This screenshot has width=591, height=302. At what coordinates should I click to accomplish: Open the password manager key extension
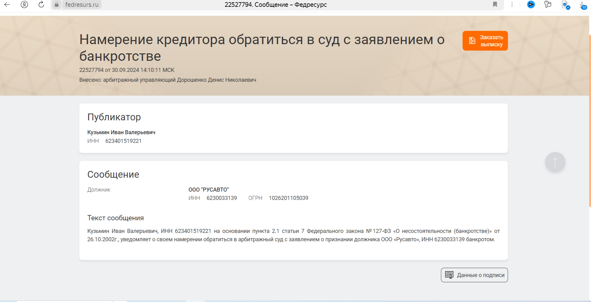[x=547, y=5]
